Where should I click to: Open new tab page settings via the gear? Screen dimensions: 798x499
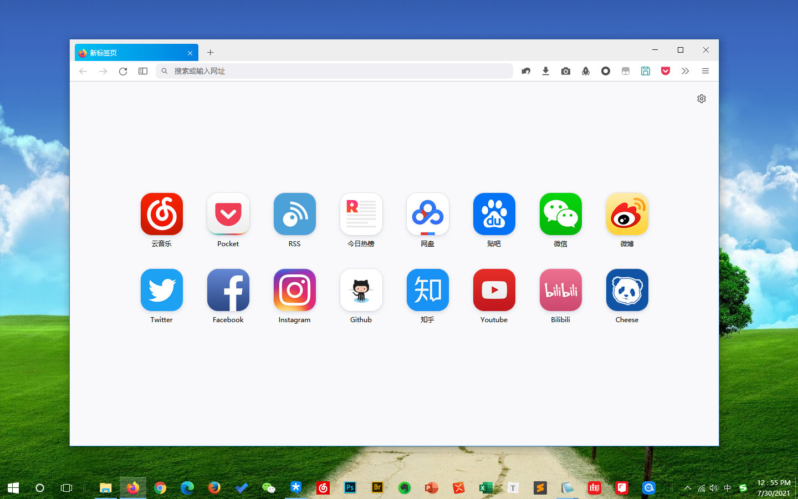pos(701,99)
